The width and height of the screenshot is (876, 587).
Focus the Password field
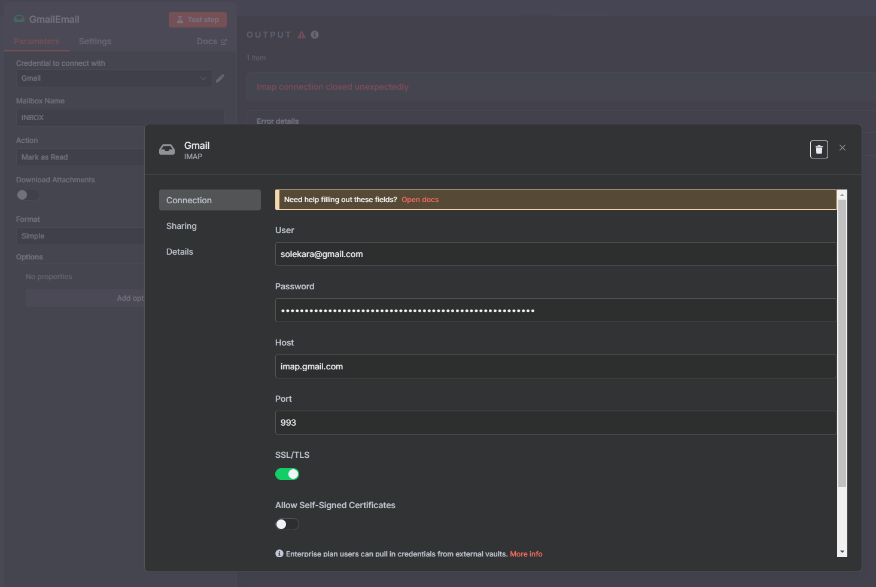(x=556, y=310)
